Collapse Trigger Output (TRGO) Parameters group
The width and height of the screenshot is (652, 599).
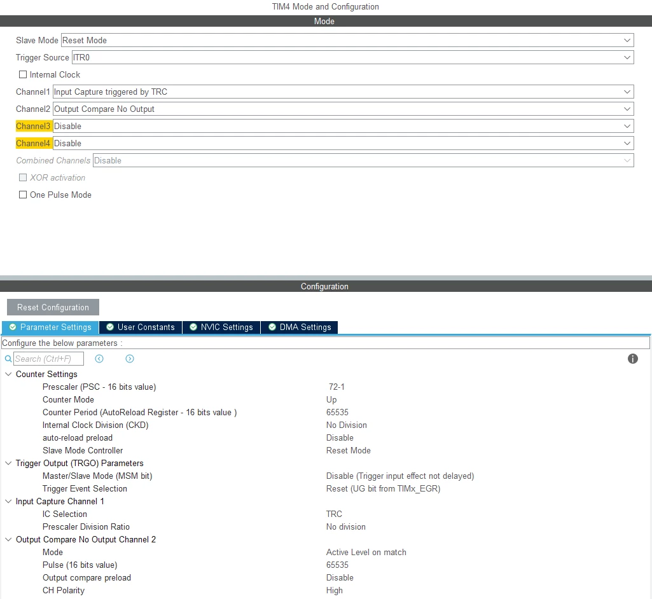click(8, 463)
